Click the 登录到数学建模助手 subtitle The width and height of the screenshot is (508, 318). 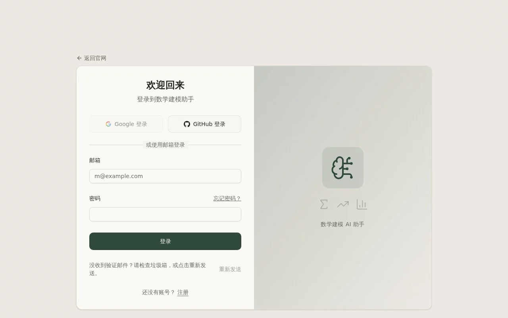click(x=165, y=99)
